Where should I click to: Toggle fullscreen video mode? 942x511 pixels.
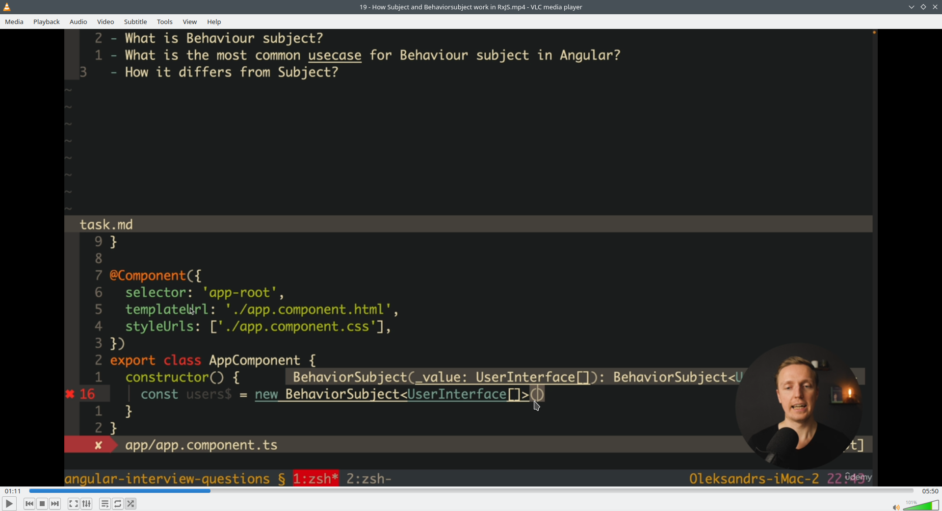point(74,504)
